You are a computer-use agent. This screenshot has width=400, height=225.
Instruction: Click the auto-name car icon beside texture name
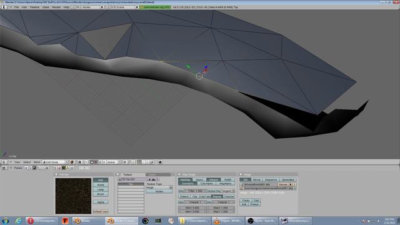coord(153,179)
